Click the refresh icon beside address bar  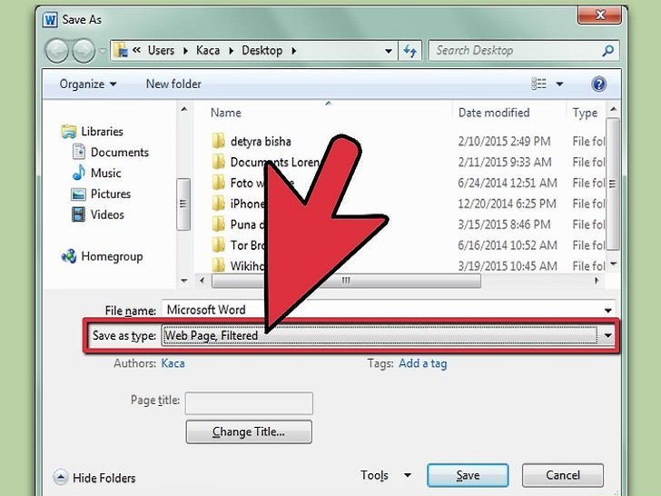tap(409, 51)
